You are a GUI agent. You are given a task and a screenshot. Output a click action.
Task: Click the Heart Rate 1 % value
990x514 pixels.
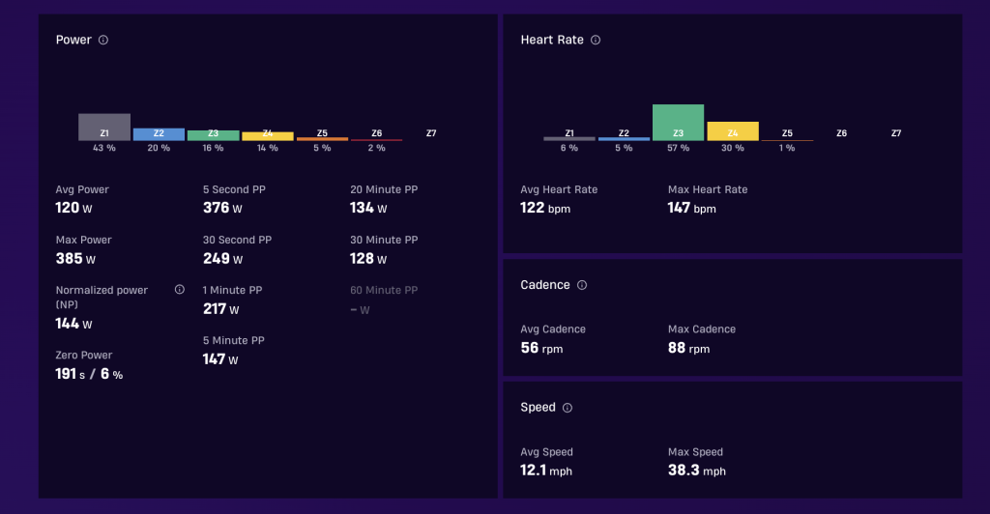[787, 148]
